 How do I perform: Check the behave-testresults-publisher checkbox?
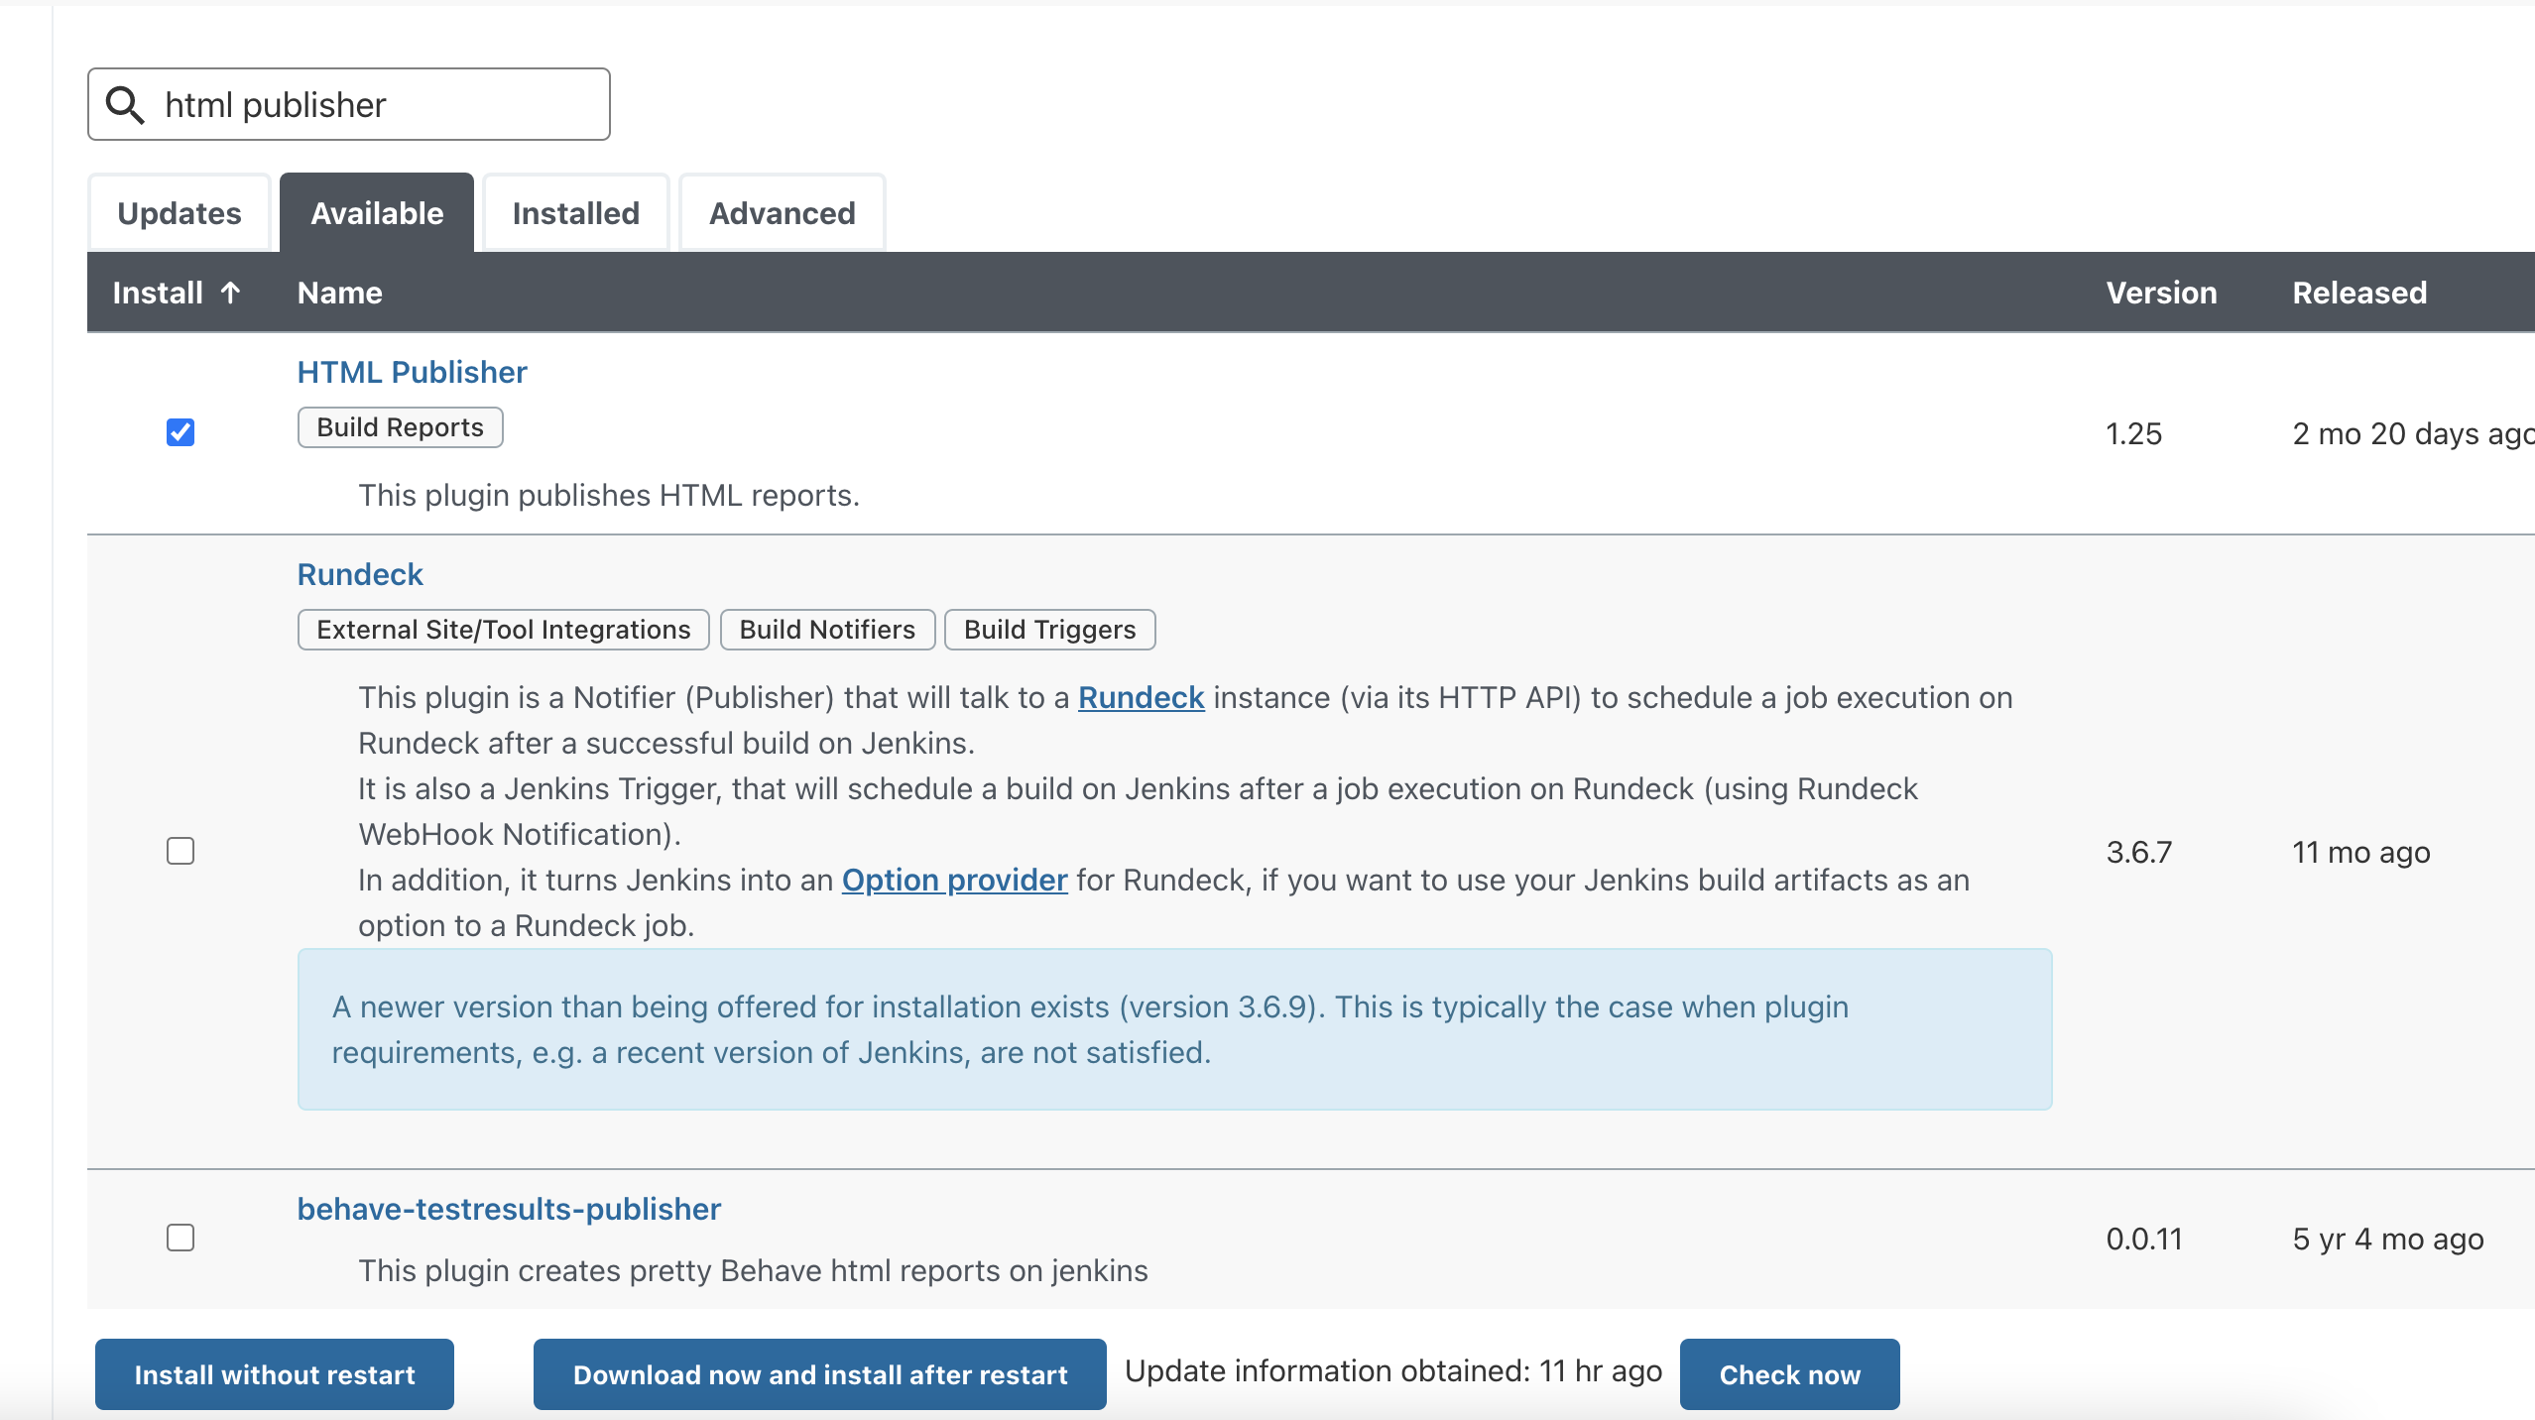click(181, 1238)
